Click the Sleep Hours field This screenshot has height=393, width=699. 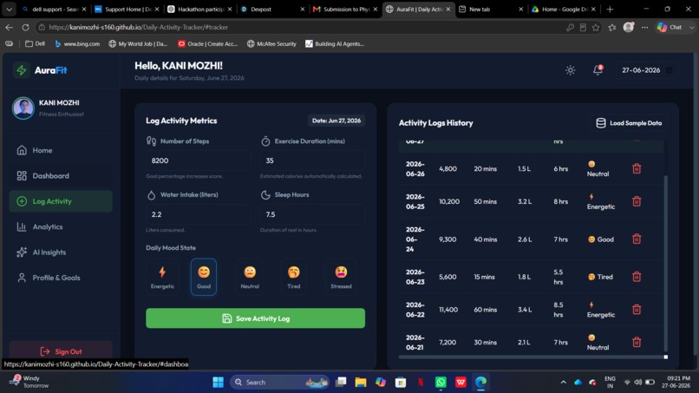[312, 214]
